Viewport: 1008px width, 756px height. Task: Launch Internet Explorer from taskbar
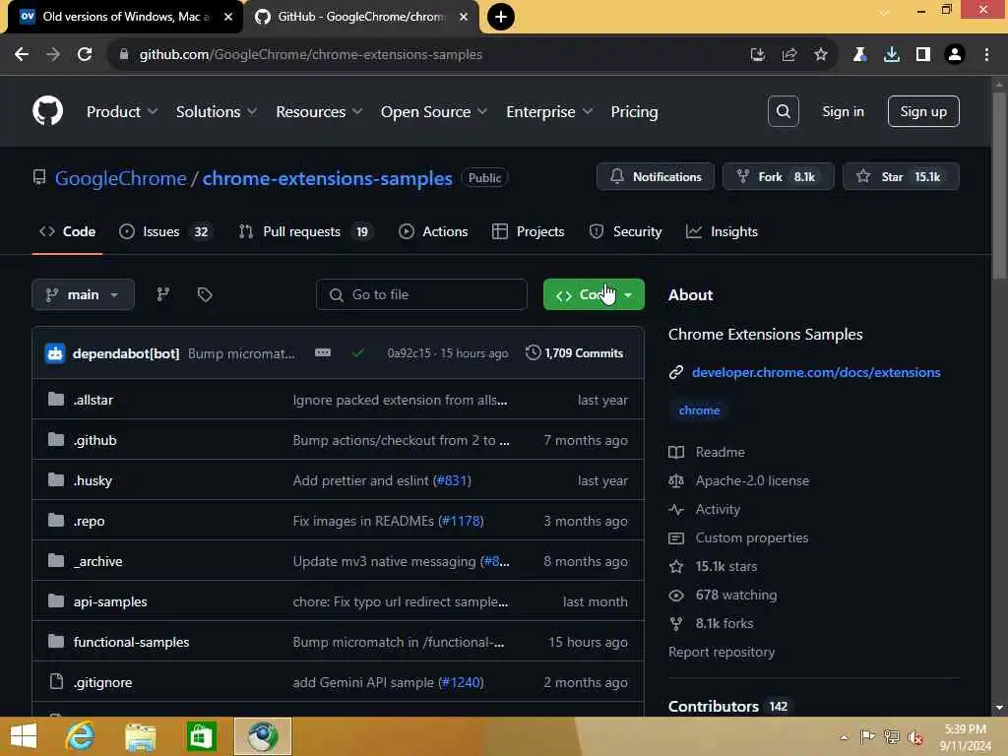point(81,736)
